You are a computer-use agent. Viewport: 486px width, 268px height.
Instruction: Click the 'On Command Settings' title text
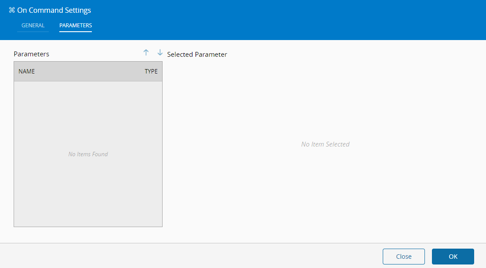(x=54, y=10)
